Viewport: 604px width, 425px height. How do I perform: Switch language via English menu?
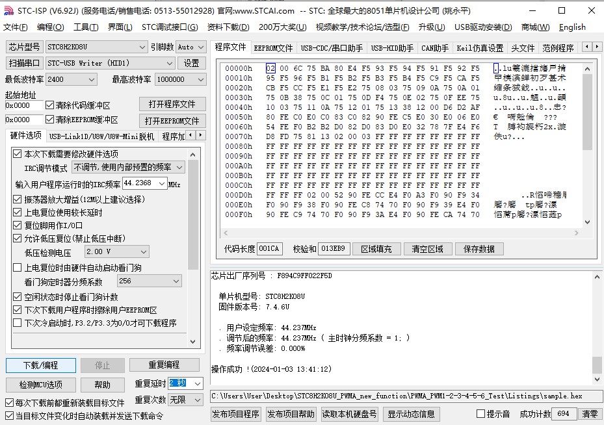[572, 27]
